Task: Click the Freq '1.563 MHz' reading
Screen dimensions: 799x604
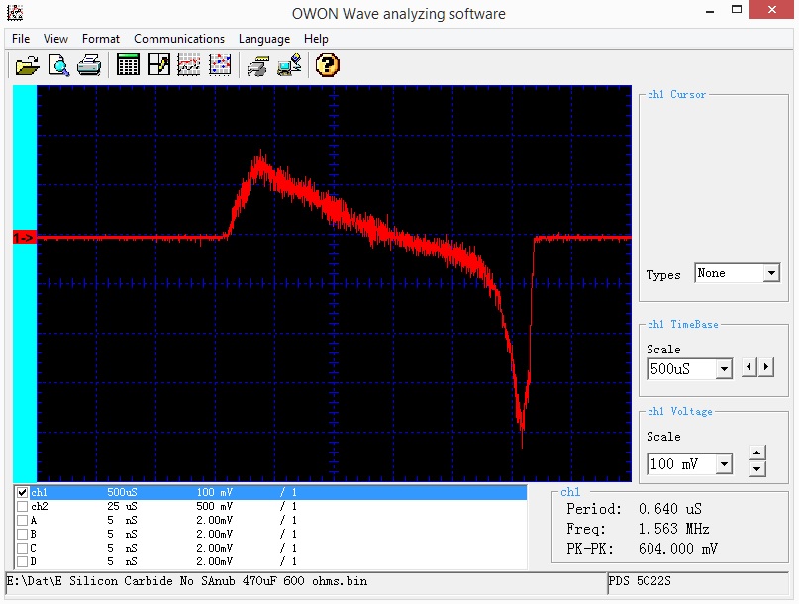Action: click(673, 529)
